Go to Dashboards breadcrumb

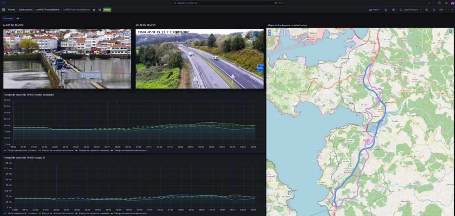point(25,10)
